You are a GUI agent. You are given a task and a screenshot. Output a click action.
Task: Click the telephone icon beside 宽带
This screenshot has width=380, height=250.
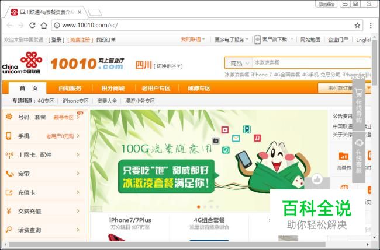(10, 174)
